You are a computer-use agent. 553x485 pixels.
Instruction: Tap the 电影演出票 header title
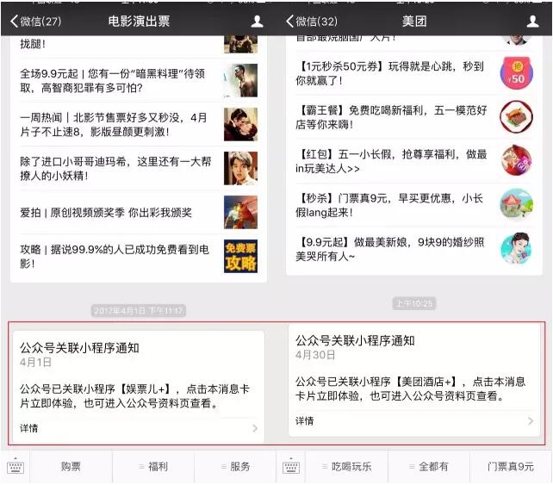point(139,22)
